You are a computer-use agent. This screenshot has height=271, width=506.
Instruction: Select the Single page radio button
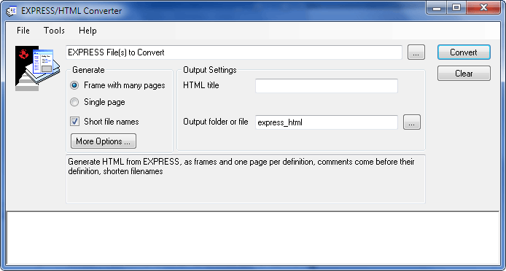(74, 102)
